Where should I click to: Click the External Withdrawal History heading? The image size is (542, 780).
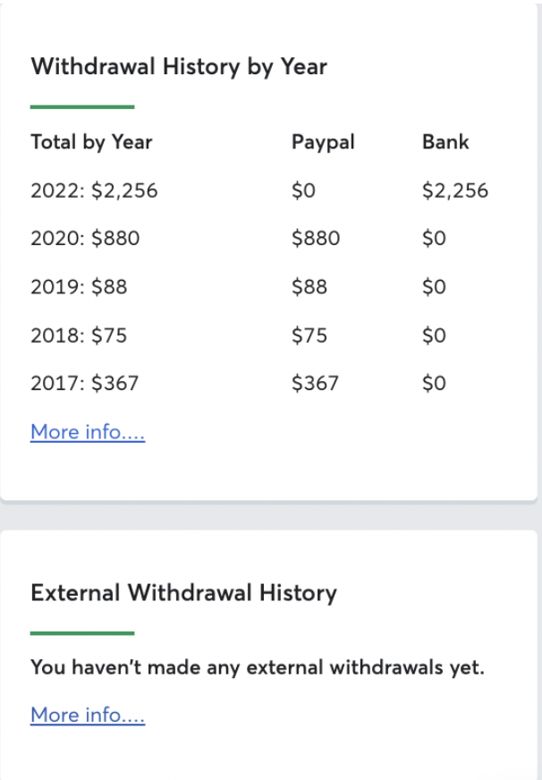pyautogui.click(x=183, y=593)
